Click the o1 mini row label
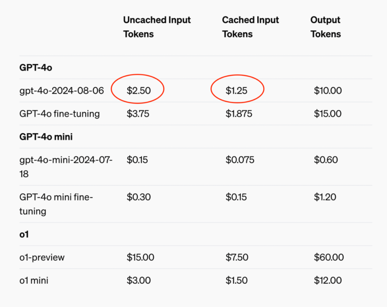The image size is (387, 307). pyautogui.click(x=34, y=280)
